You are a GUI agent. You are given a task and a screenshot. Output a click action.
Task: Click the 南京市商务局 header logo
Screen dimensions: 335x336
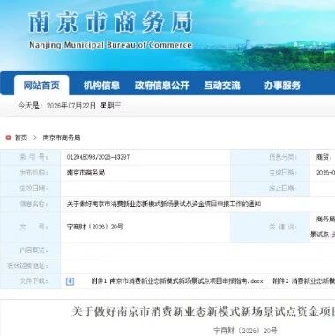pos(110,22)
